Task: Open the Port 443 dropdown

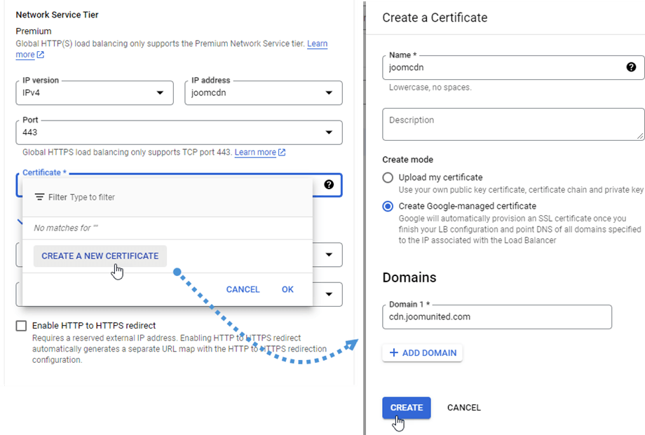Action: pos(179,132)
